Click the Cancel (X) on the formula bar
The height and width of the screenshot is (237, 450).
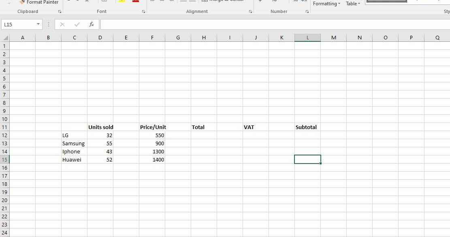point(62,24)
